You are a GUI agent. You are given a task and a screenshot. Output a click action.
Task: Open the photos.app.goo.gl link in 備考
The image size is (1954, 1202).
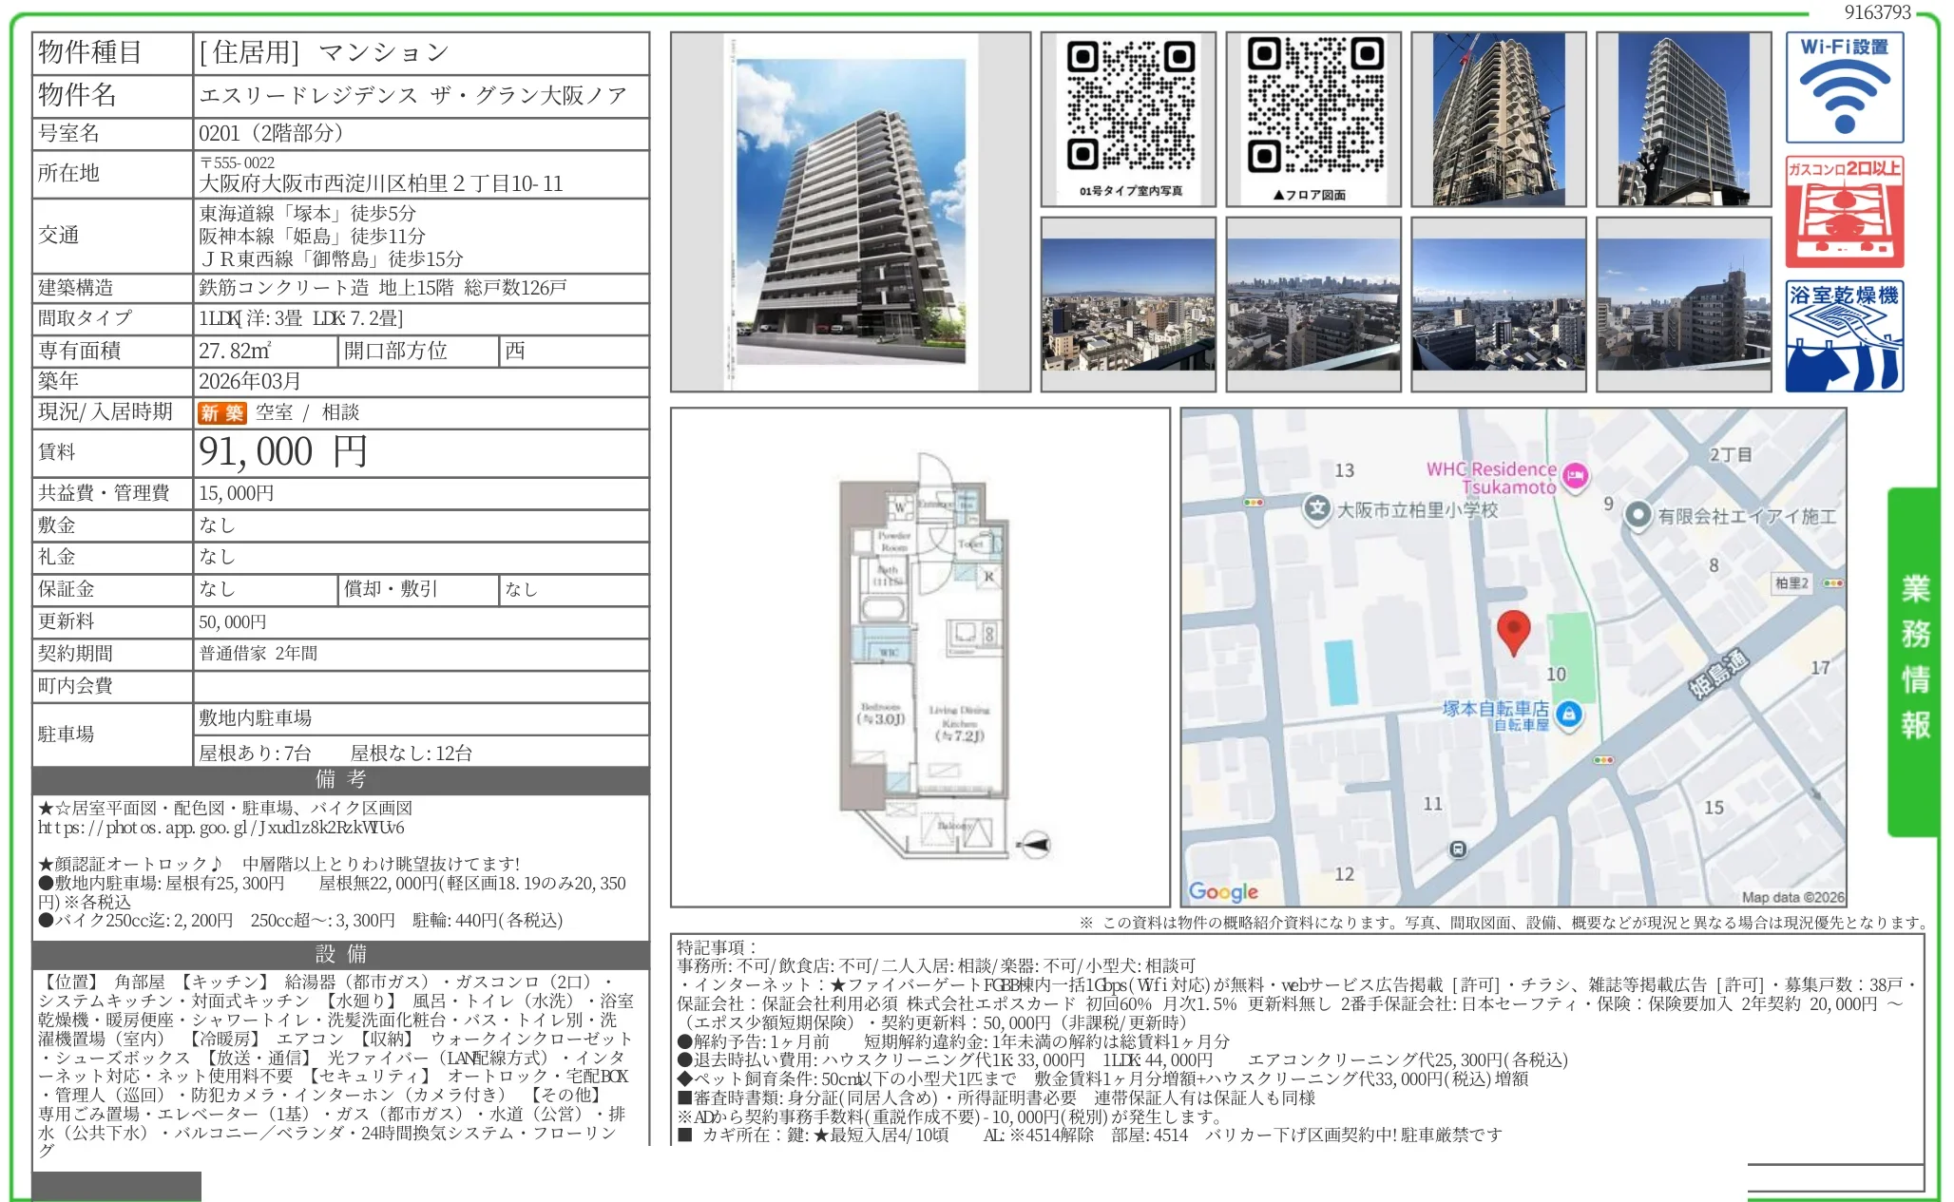tap(221, 828)
